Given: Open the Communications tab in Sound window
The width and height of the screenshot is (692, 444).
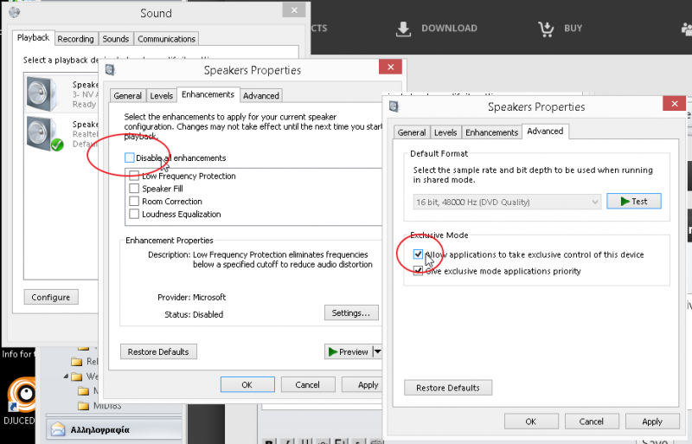Looking at the screenshot, I should (166, 39).
